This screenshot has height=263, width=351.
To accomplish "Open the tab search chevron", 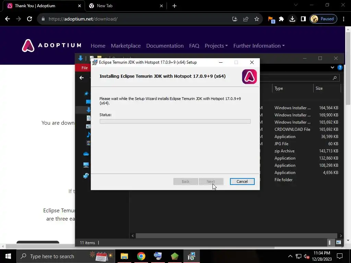I will [x=296, y=5].
